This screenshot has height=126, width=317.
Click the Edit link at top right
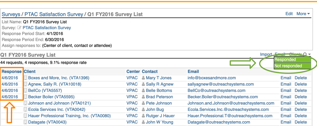click(289, 14)
